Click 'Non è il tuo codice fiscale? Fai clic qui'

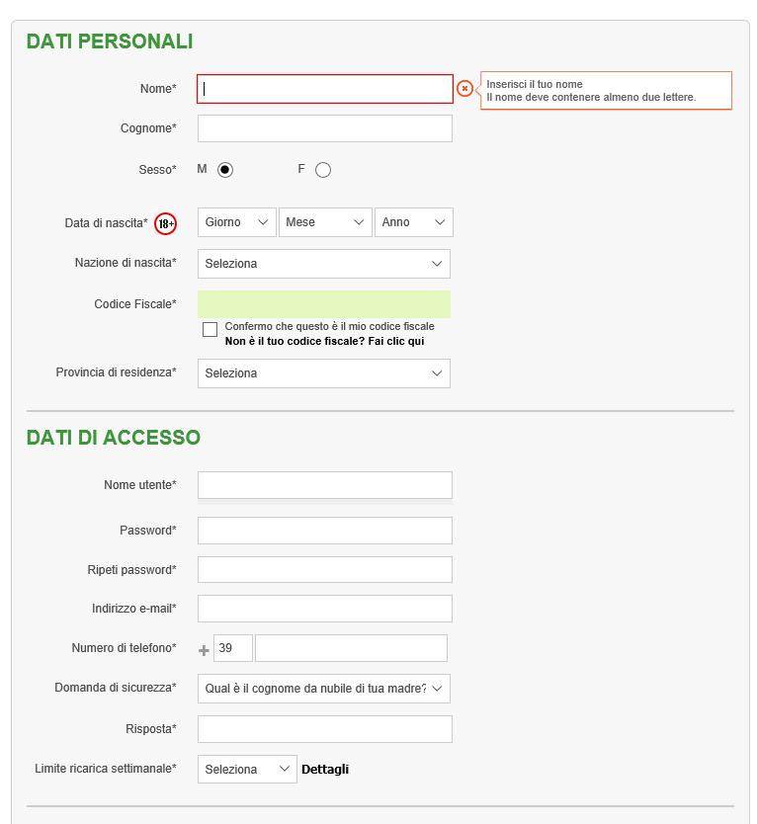(x=324, y=341)
